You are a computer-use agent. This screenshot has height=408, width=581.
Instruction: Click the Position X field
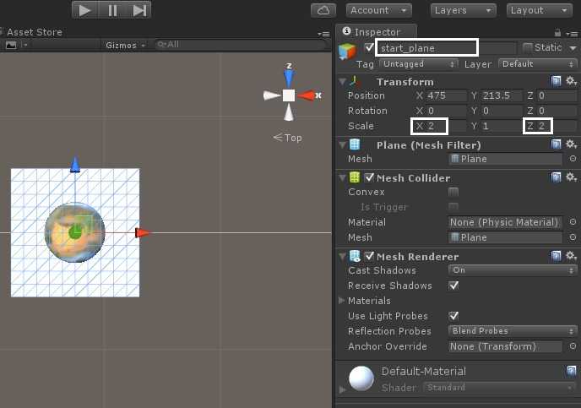(446, 96)
